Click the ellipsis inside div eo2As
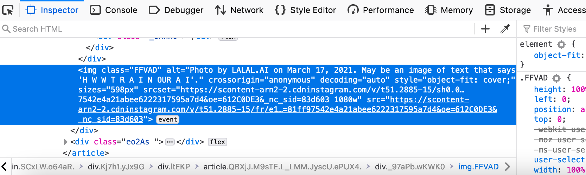Screen dimensions: 586x175 coord(170,142)
